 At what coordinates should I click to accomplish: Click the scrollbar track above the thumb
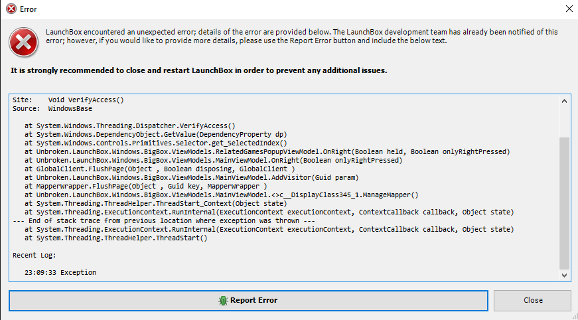pos(564,121)
